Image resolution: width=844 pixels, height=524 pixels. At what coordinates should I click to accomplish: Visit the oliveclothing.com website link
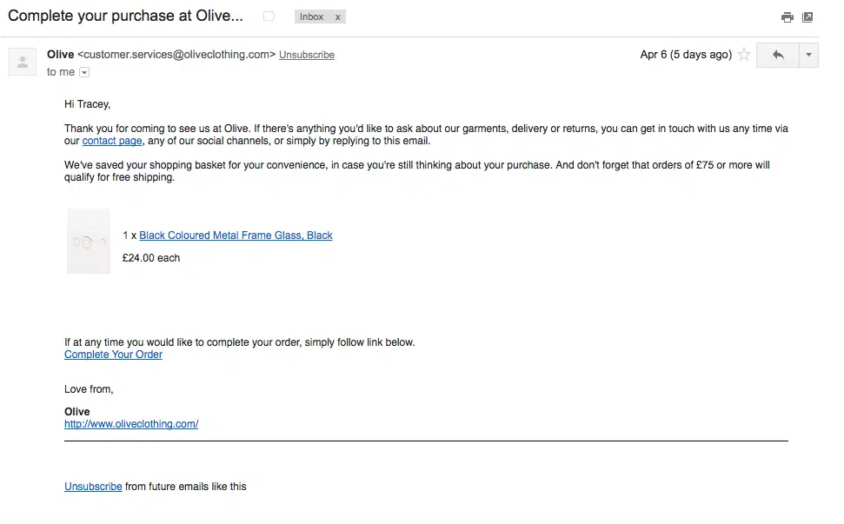pyautogui.click(x=131, y=424)
